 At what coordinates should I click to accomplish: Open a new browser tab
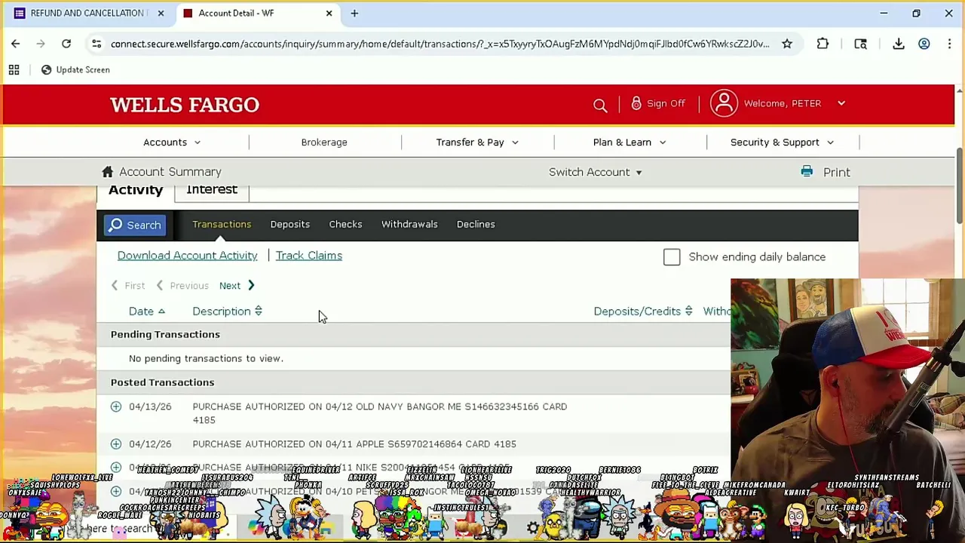point(354,13)
